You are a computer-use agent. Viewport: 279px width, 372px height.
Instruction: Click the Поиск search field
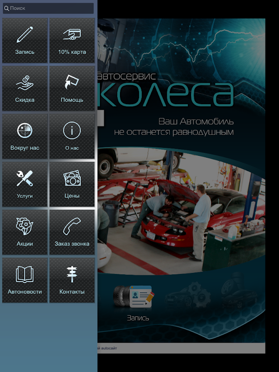tap(48, 8)
